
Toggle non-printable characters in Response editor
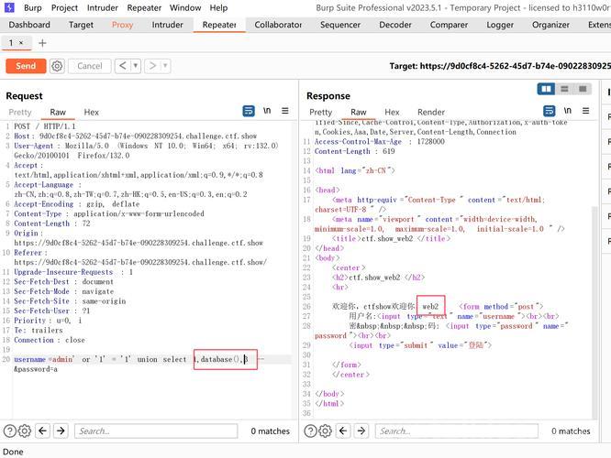568,111
